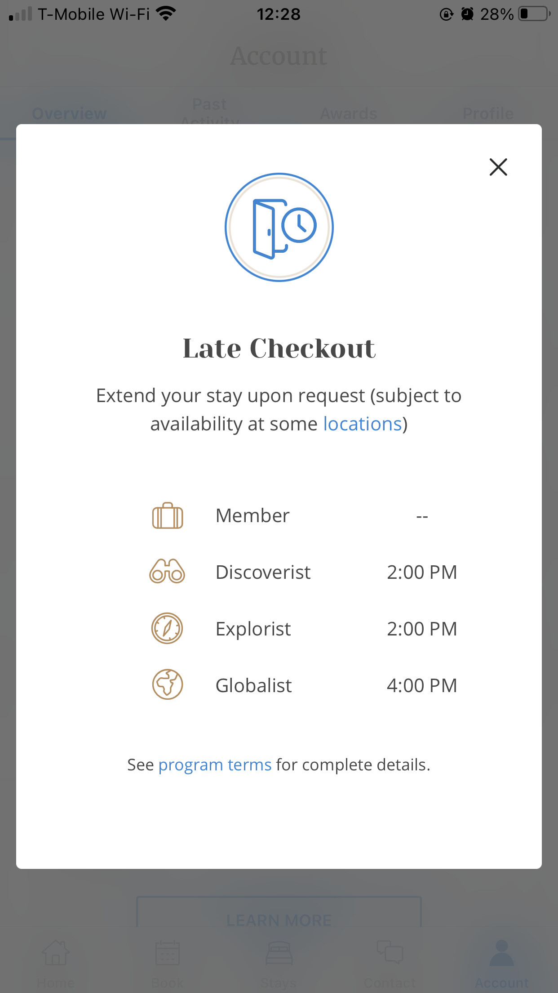The height and width of the screenshot is (993, 558).
Task: Tap the Discoverist binoculars icon
Action: (x=167, y=572)
